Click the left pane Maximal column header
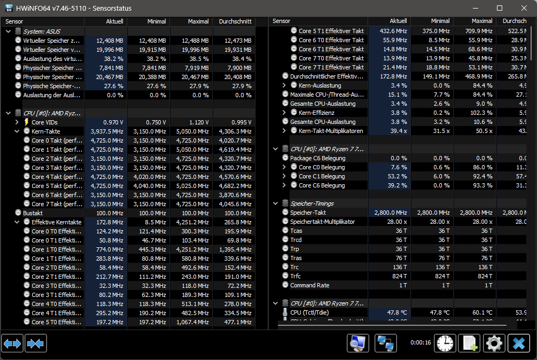 tap(191, 21)
